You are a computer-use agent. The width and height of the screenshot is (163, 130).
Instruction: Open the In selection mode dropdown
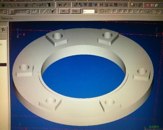click(96, 11)
